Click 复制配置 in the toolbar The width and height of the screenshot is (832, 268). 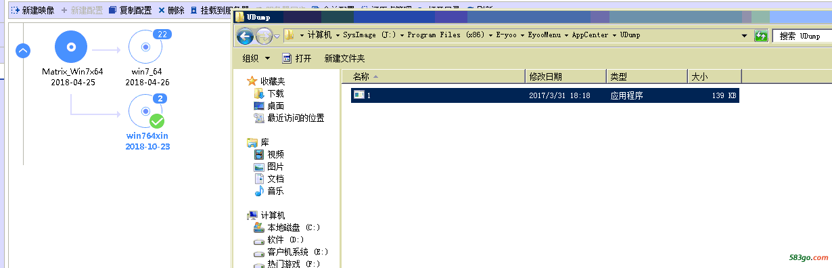click(131, 10)
